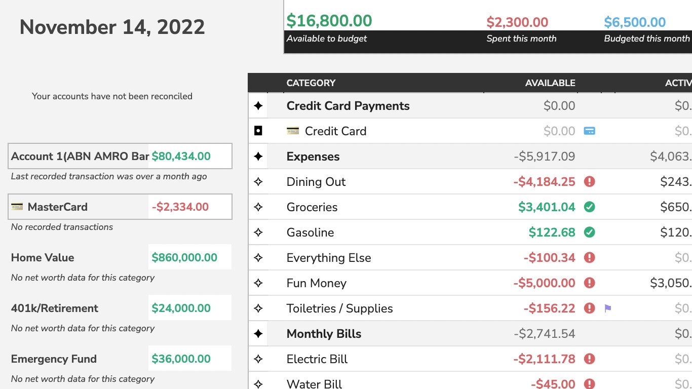Click the AVAILABLE column header
This screenshot has height=389, width=692.
550,83
